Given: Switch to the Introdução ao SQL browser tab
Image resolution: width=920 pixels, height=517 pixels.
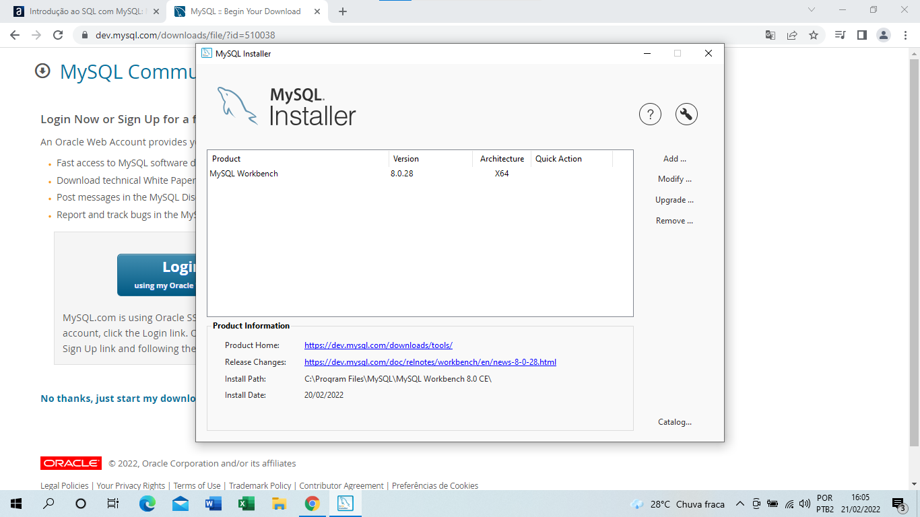Looking at the screenshot, I should point(88,11).
